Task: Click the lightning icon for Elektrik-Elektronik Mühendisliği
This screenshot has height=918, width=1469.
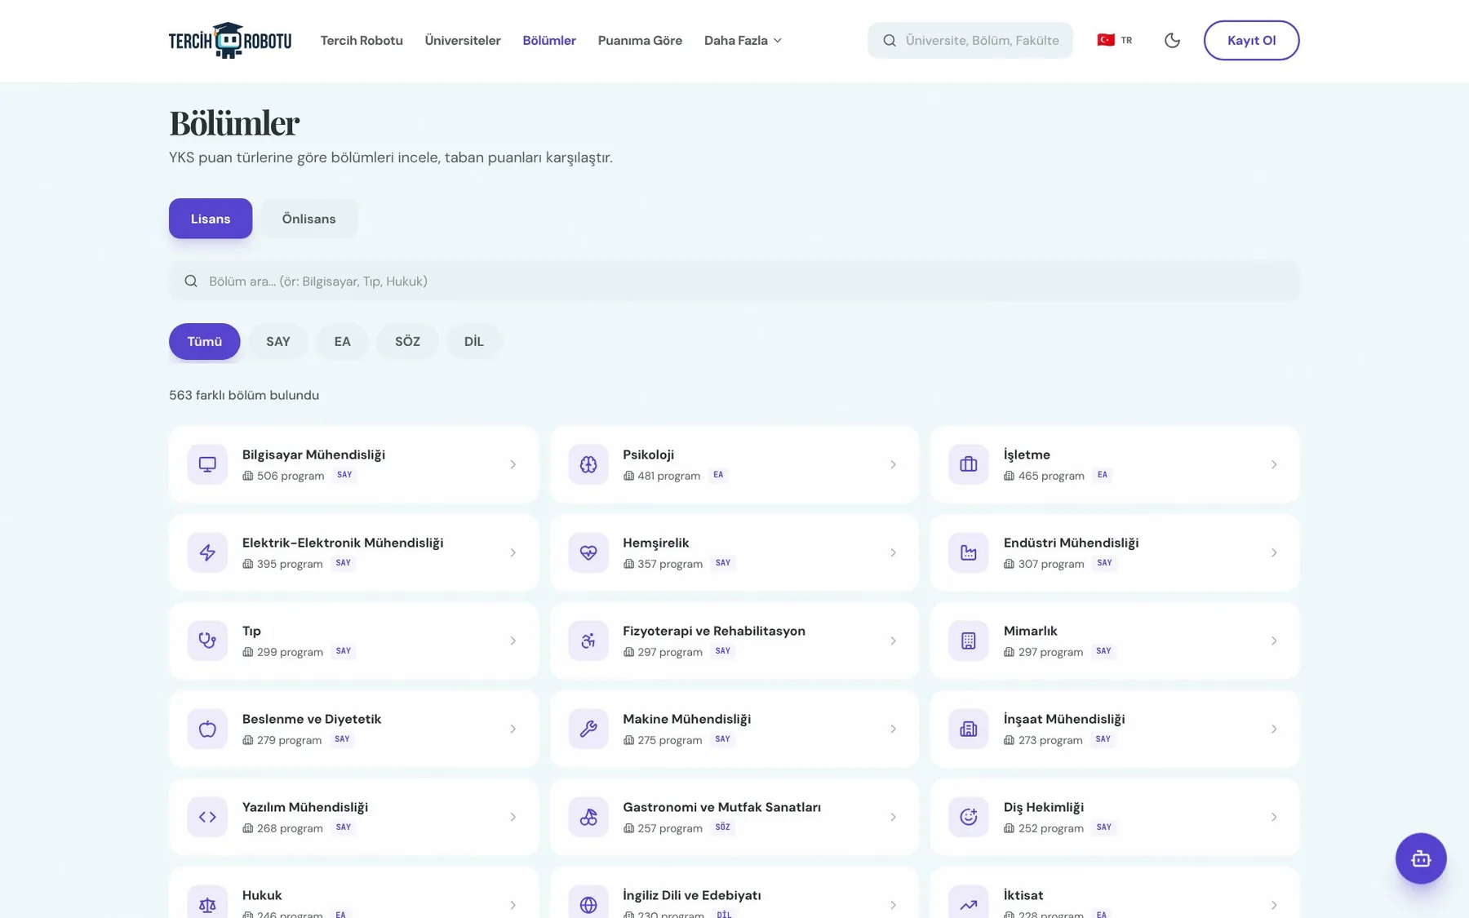Action: (x=207, y=552)
